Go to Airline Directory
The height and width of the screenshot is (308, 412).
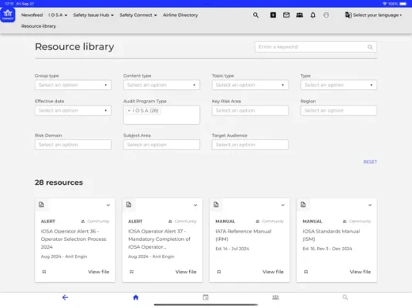tap(181, 15)
